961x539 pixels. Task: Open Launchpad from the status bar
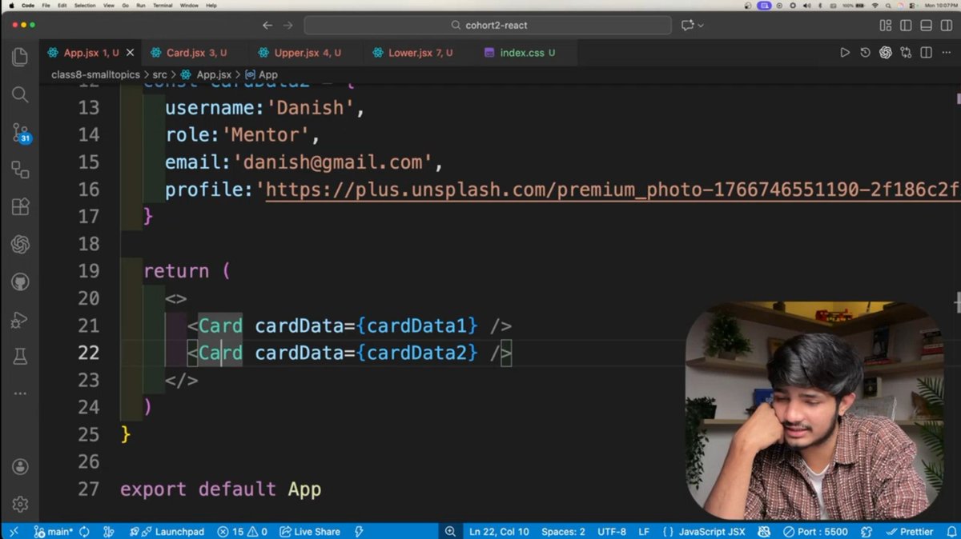(x=167, y=532)
